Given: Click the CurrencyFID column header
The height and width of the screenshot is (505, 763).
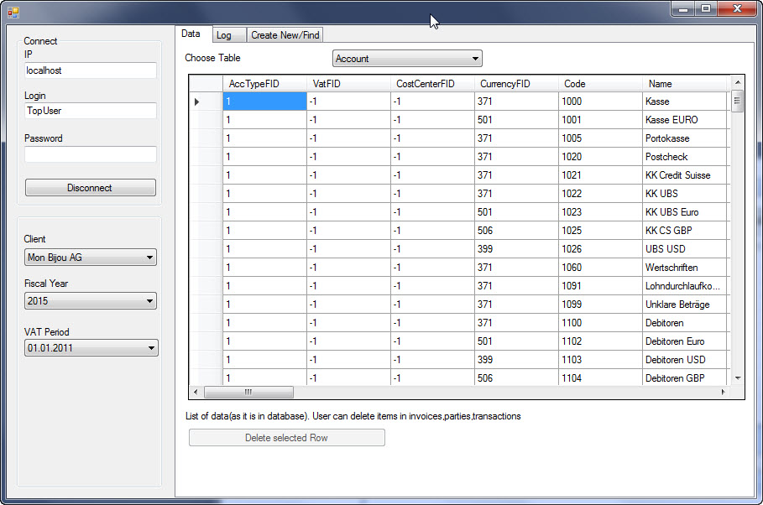Looking at the screenshot, I should [515, 84].
